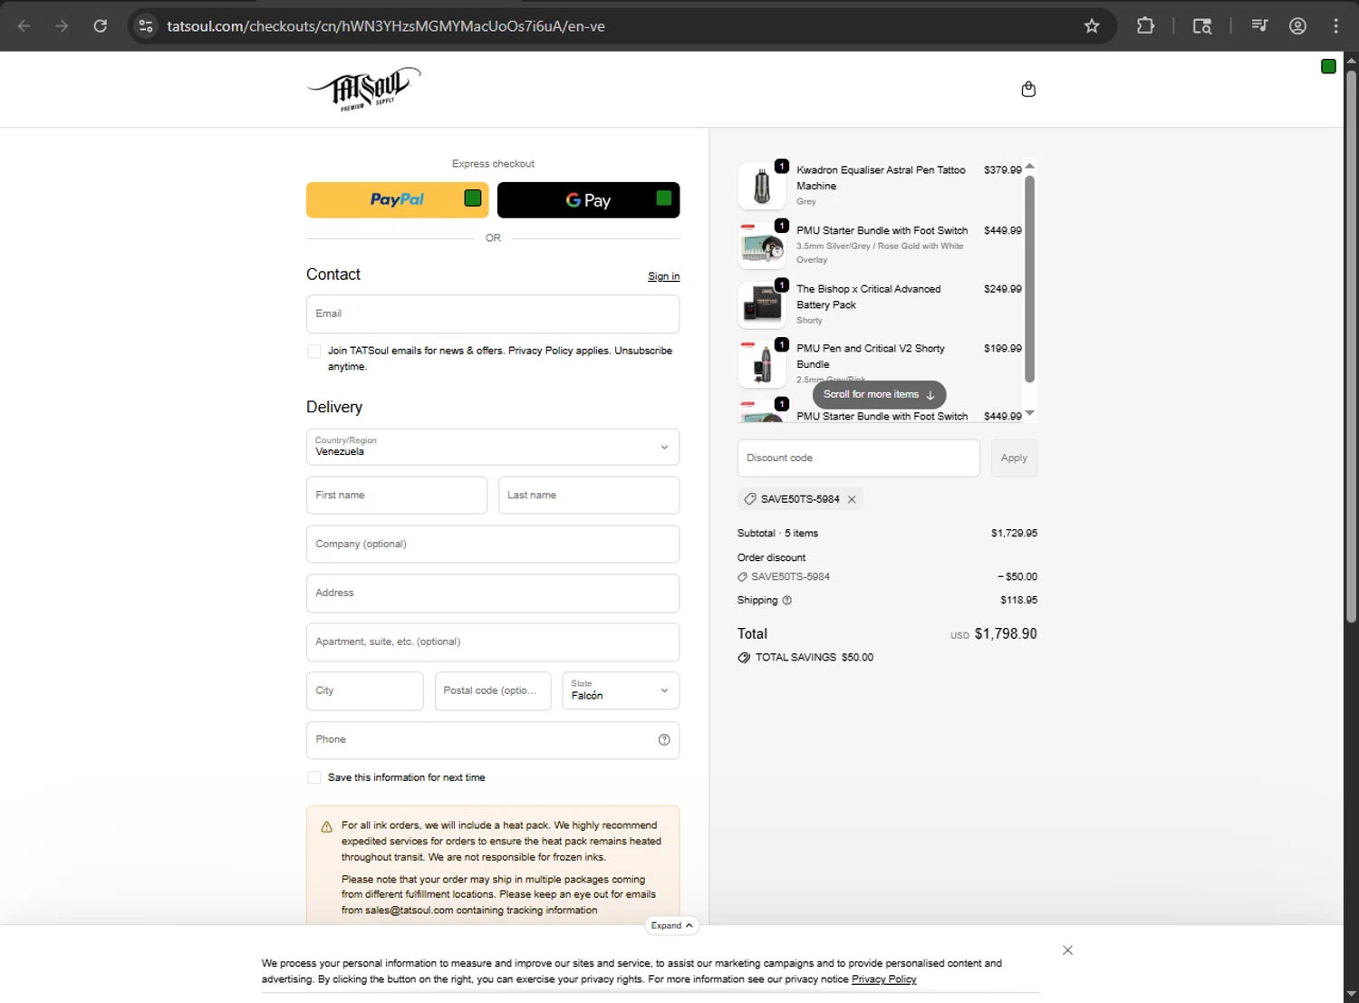Click the Subtotal value $1,729.95
The image size is (1359, 1003).
click(1014, 534)
